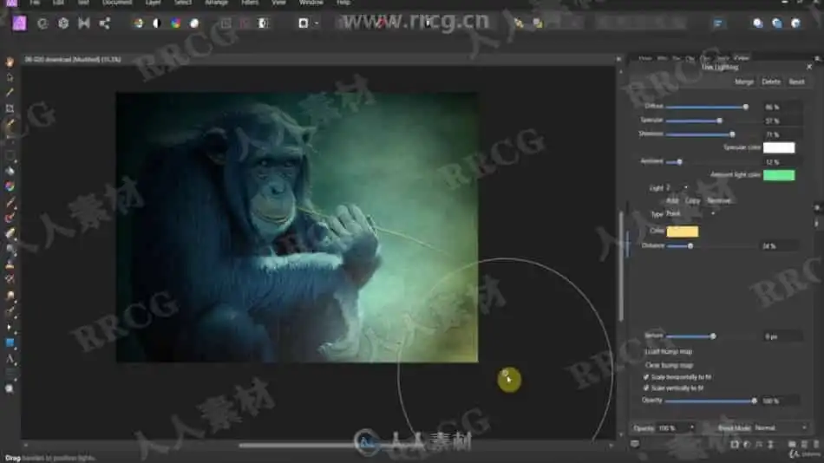Open the light Type Point dropdown
The image size is (824, 463).
click(x=690, y=214)
